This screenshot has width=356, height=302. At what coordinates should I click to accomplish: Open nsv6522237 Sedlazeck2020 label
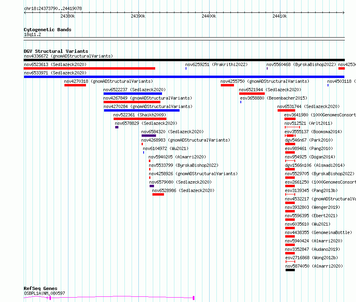coord(134,90)
